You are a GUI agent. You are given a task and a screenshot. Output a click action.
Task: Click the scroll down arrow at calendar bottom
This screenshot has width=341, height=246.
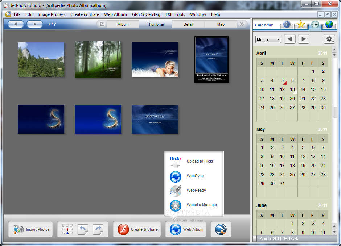(334, 232)
